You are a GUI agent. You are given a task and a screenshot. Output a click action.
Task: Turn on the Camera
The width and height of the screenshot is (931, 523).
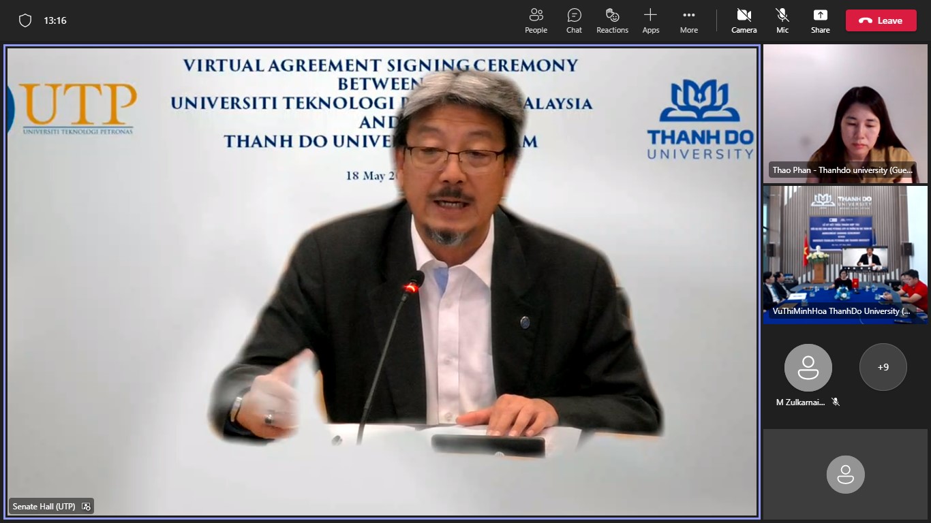tap(744, 20)
